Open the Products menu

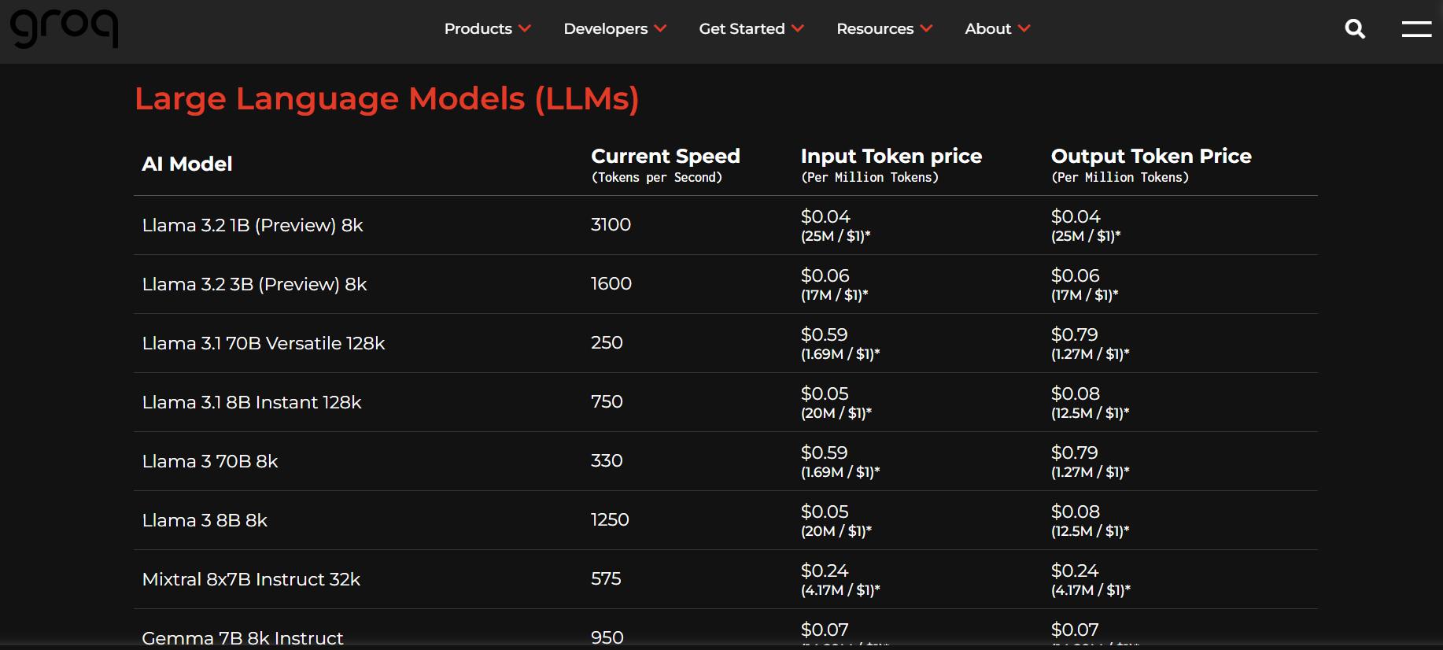click(478, 28)
